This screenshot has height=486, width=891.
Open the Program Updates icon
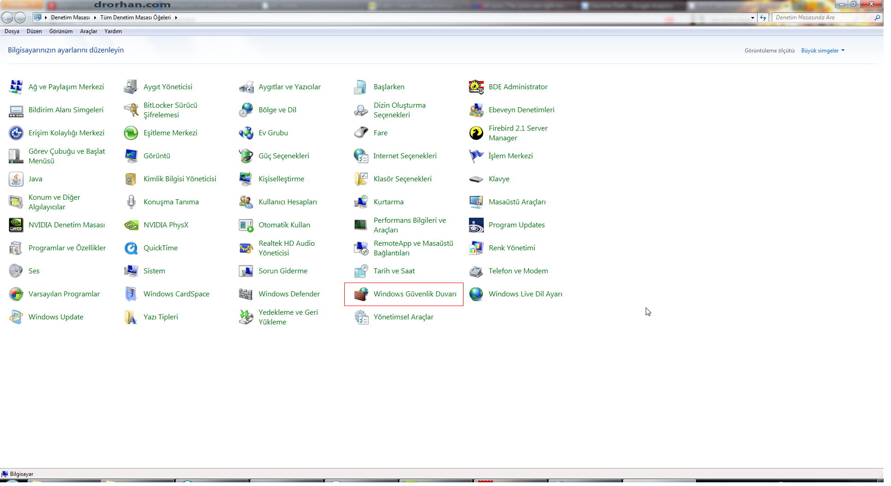[476, 225]
